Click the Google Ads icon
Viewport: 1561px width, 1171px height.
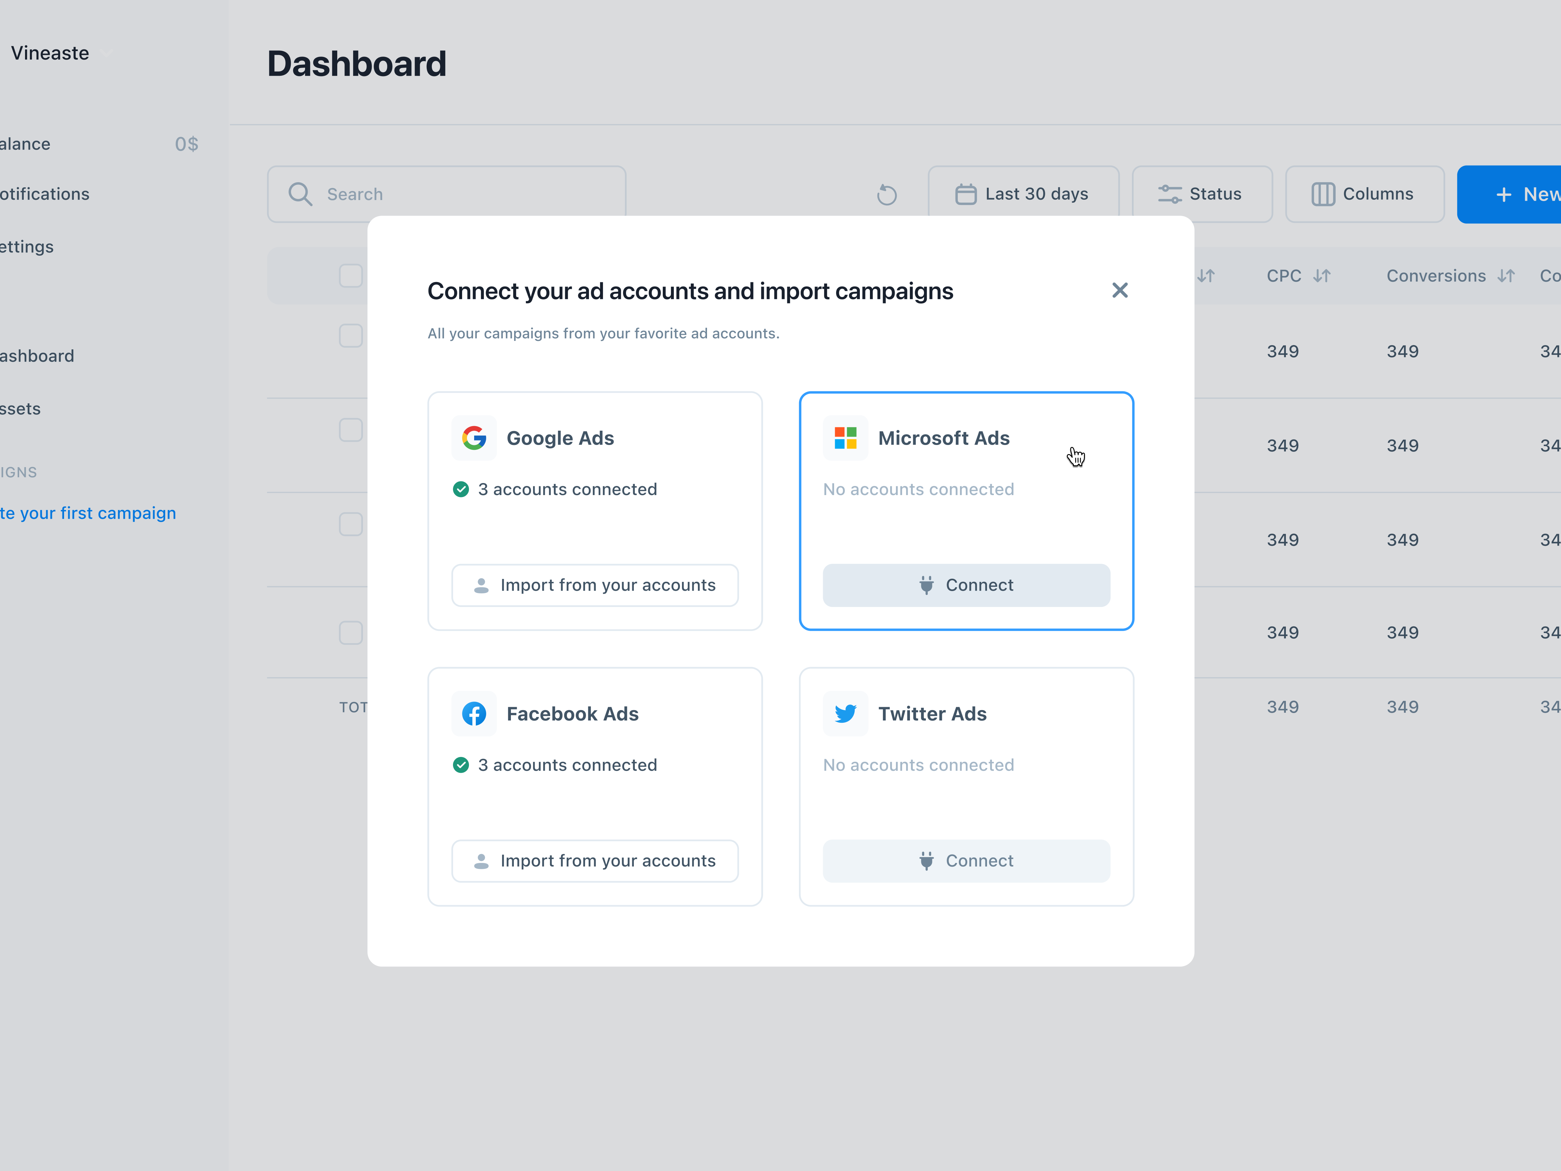click(474, 437)
